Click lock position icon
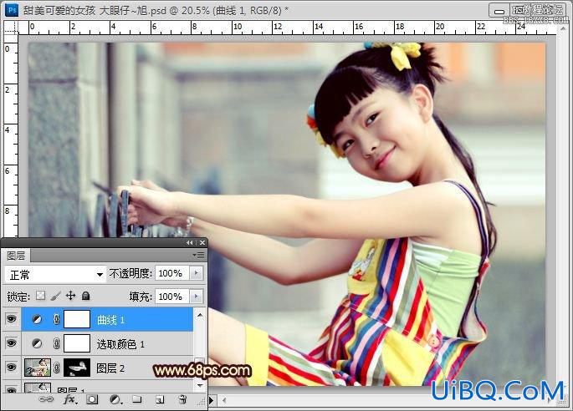573x411 pixels. (x=70, y=295)
